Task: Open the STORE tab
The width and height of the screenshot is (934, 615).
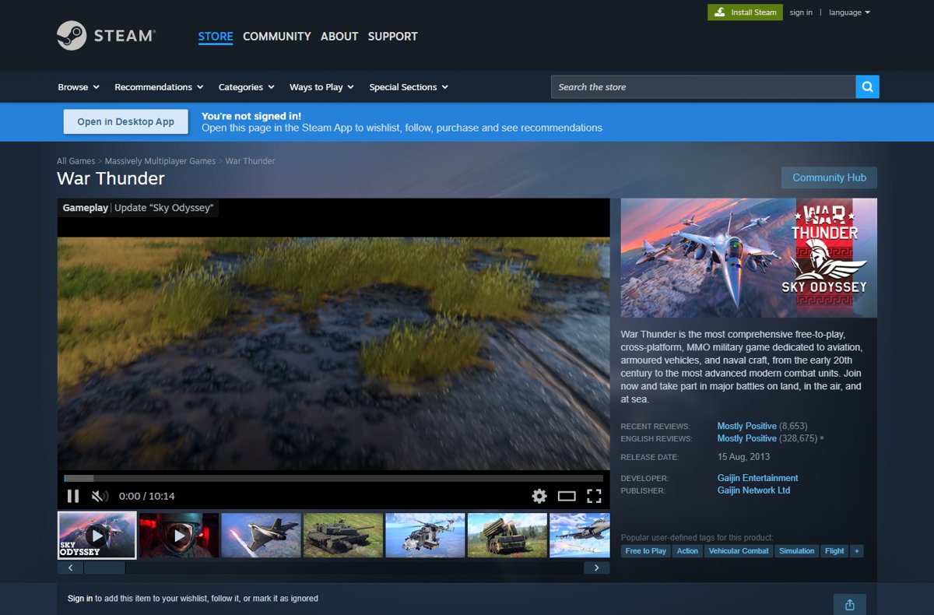Action: tap(216, 37)
